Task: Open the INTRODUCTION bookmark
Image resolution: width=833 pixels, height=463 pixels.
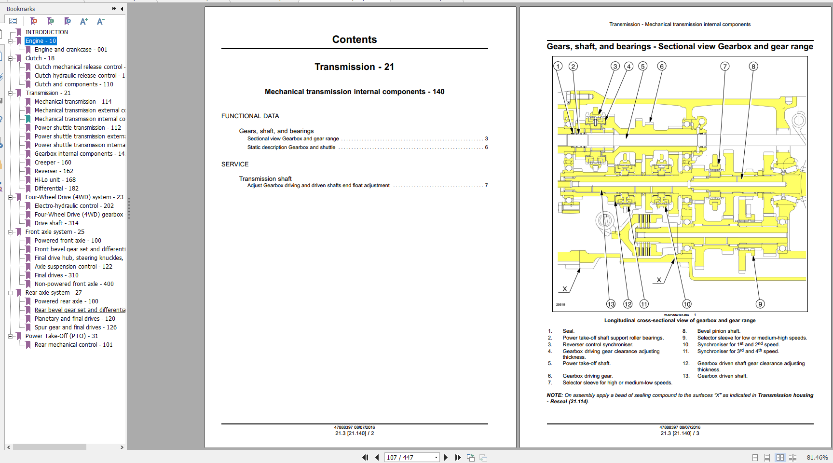Action: [x=46, y=32]
